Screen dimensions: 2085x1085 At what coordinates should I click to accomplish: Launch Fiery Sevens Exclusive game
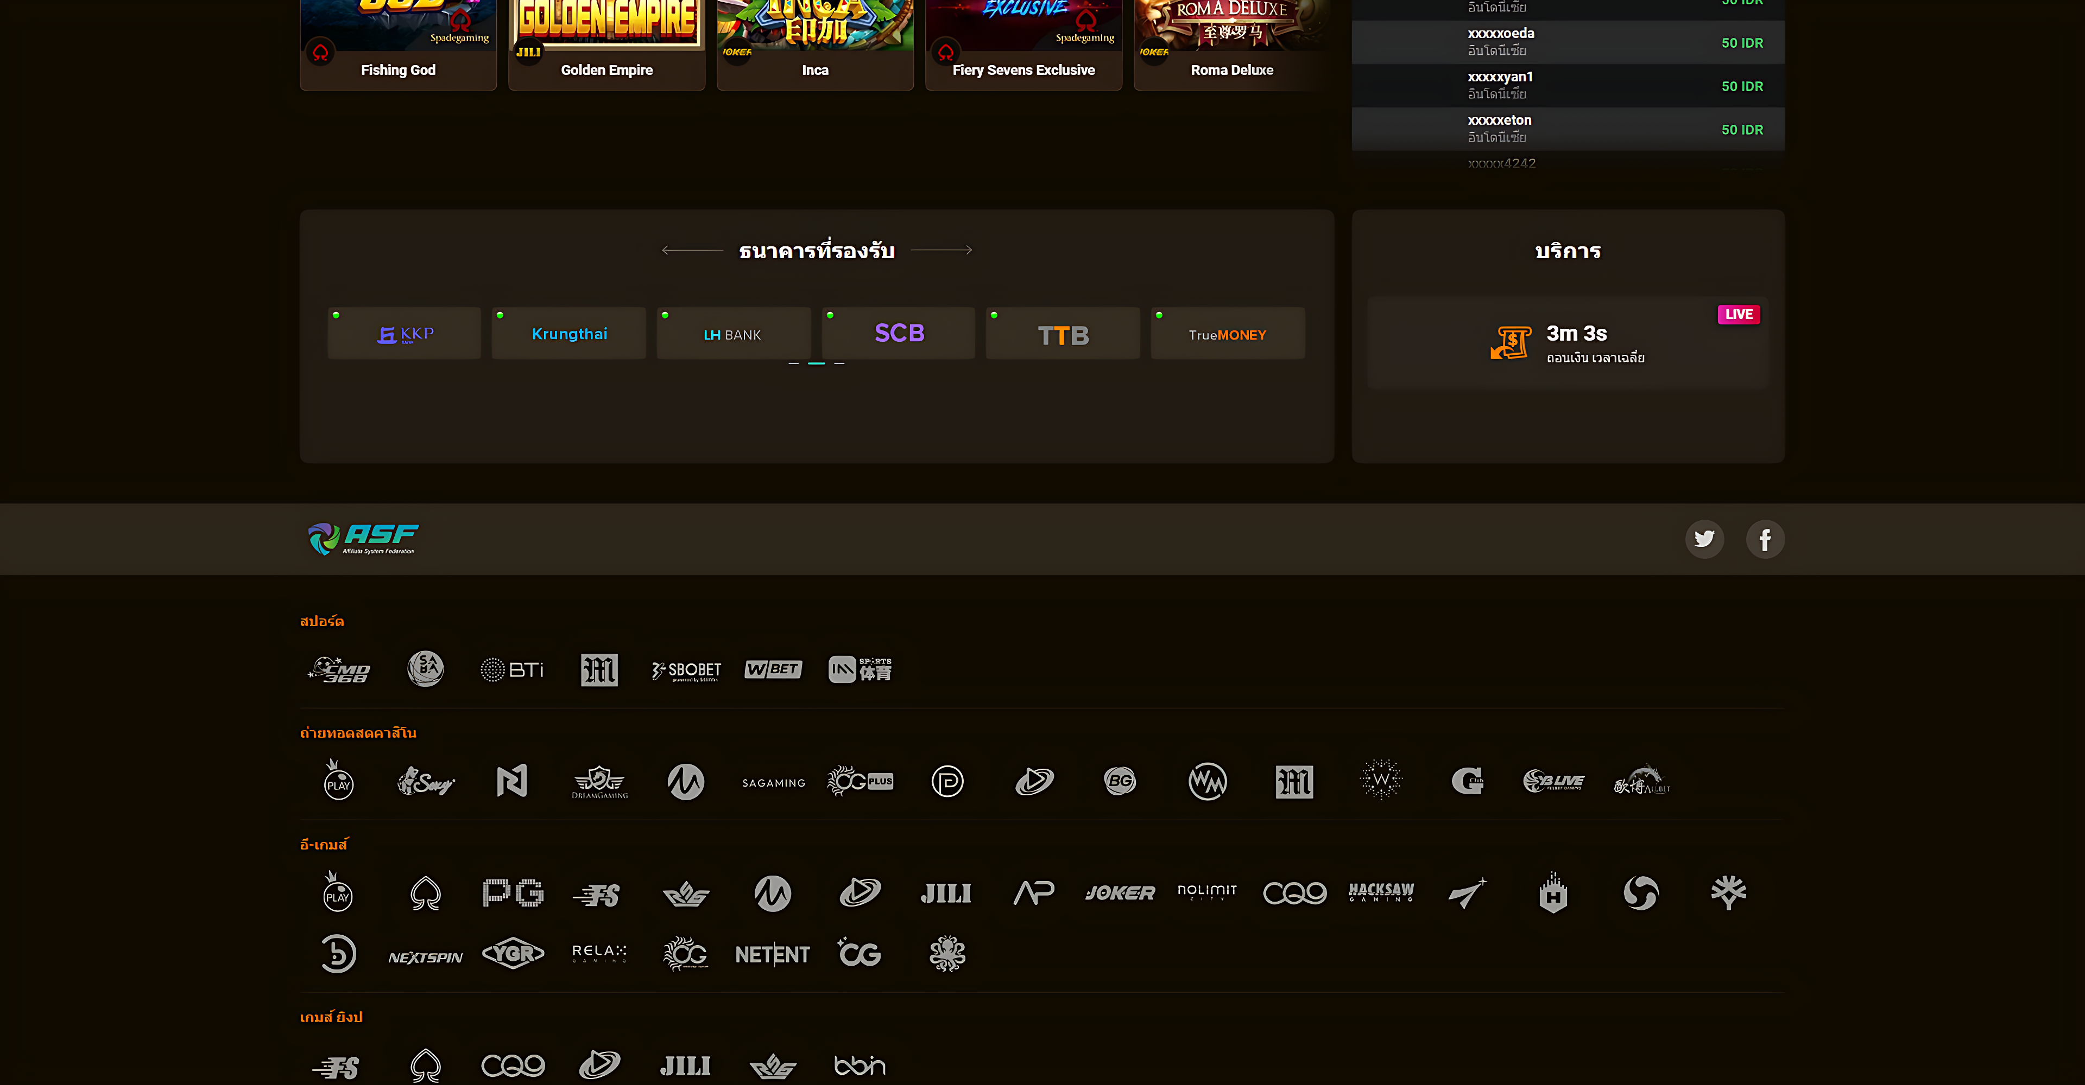point(1024,44)
